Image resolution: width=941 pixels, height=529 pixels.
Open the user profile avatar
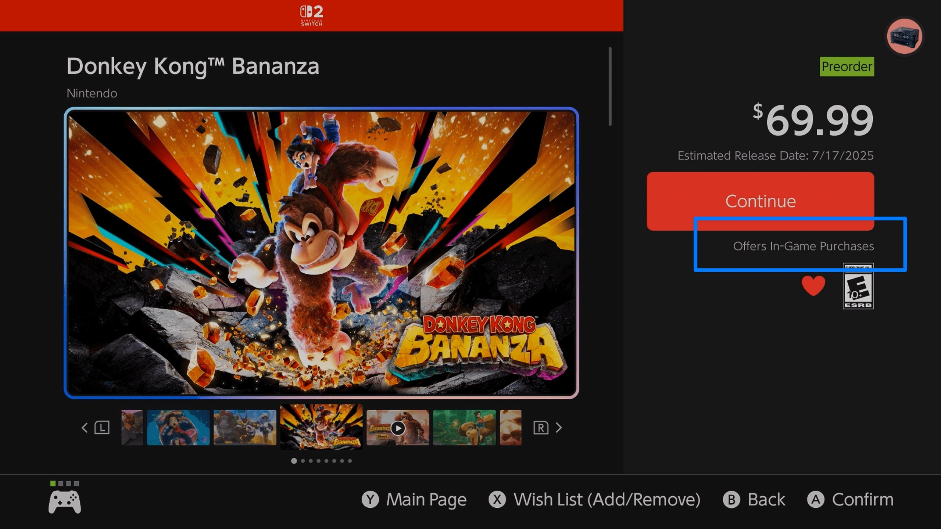coord(904,36)
